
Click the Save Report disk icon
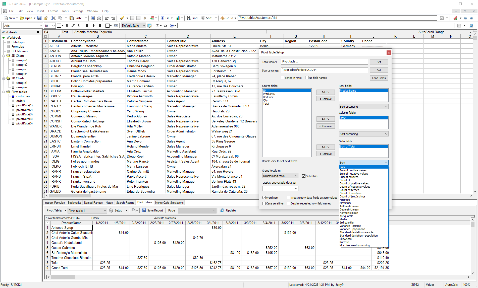pos(144,210)
